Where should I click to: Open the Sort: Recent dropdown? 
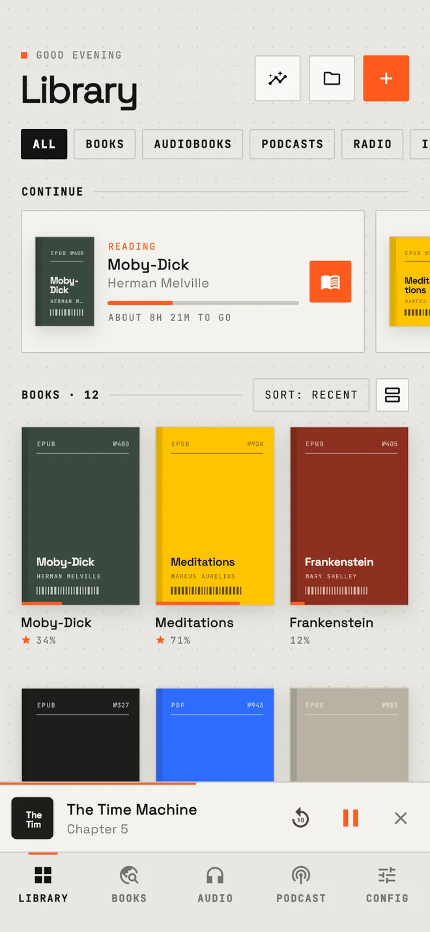point(311,395)
